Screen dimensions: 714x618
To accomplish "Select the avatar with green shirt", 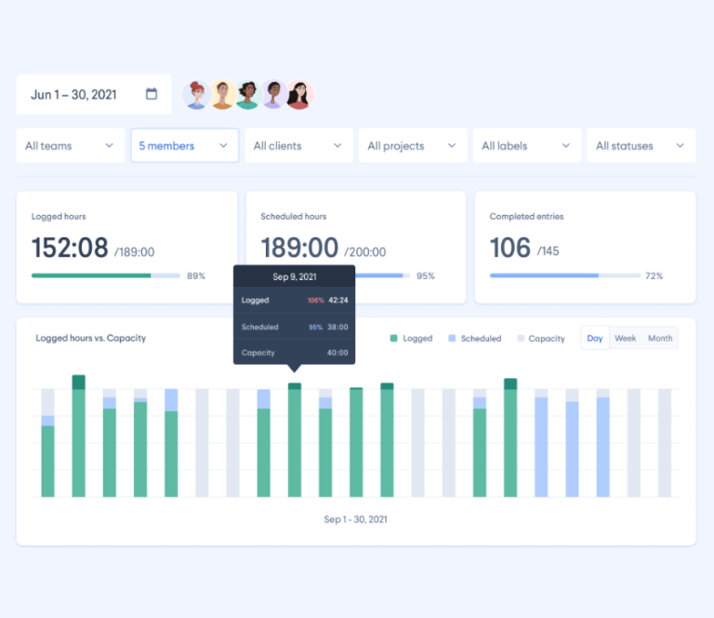I will tap(248, 95).
